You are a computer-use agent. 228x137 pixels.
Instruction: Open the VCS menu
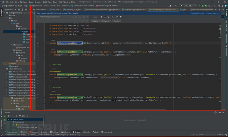pyautogui.click(x=60, y=2)
